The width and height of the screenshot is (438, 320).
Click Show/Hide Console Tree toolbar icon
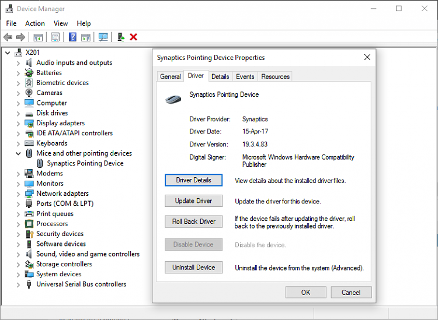click(38, 37)
